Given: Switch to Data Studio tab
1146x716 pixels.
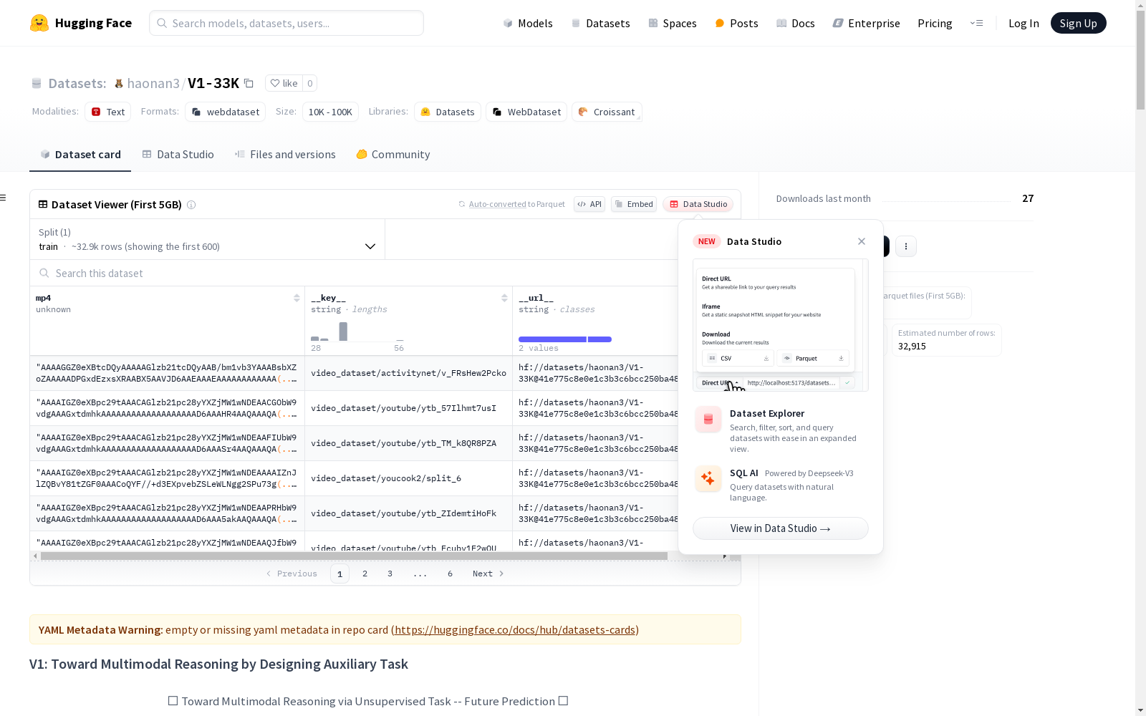Looking at the screenshot, I should coord(178,154).
